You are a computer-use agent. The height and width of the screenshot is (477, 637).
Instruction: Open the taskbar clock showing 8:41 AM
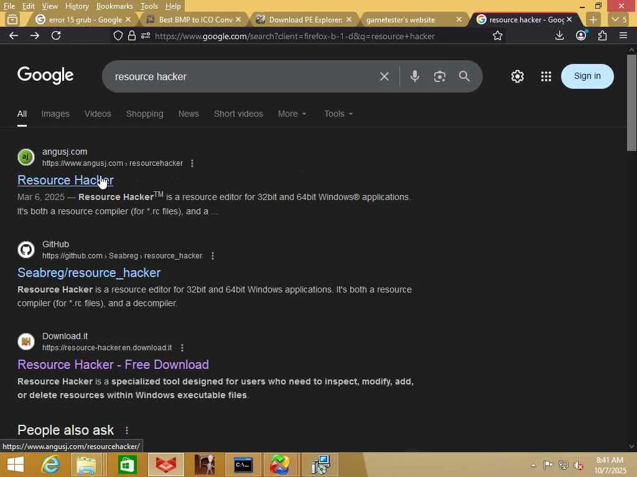[x=610, y=465]
